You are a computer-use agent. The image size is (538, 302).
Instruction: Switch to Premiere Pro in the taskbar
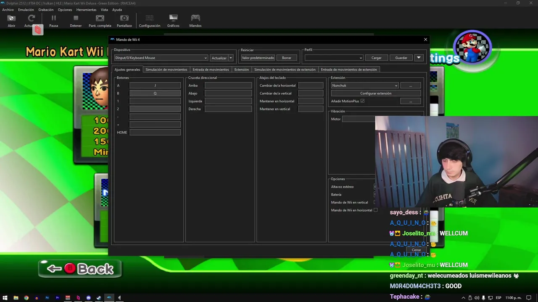pos(58,298)
